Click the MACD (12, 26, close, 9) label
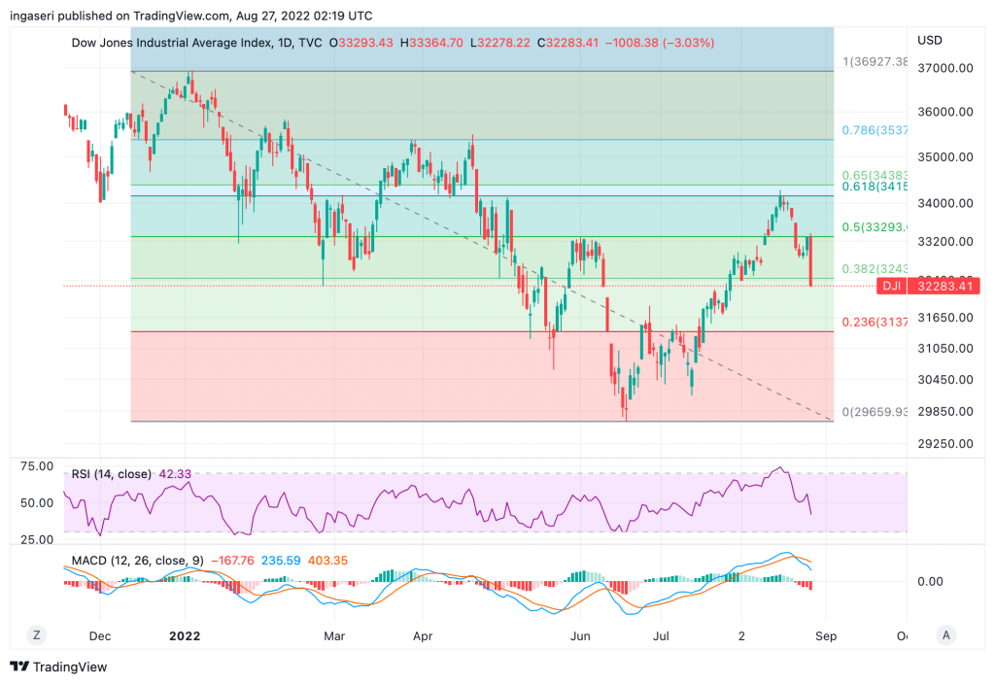The image size is (995, 684). [x=138, y=561]
